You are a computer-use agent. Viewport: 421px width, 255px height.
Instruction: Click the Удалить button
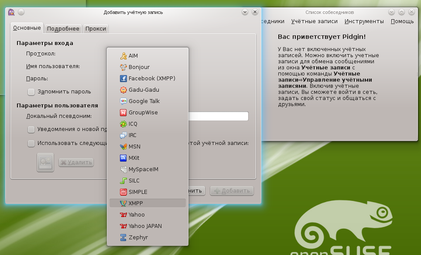point(76,162)
